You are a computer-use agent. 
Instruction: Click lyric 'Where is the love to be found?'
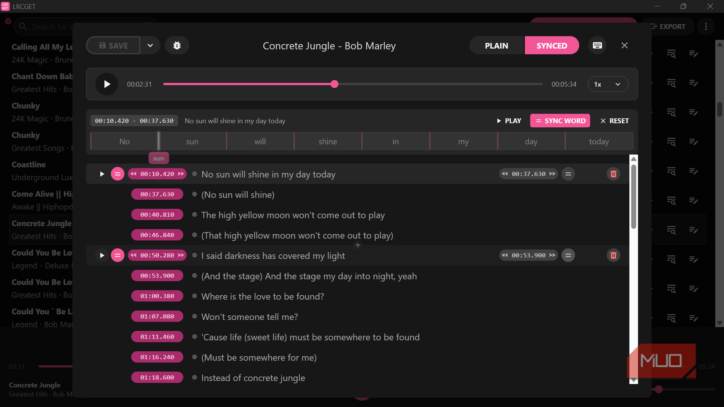point(262,296)
